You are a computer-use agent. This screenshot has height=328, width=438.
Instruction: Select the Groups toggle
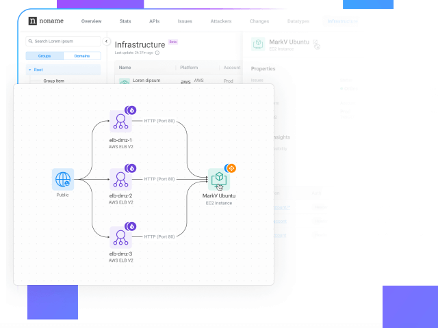[x=44, y=56]
